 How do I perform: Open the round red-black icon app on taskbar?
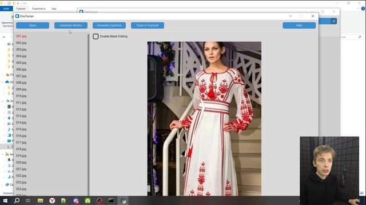click(x=100, y=200)
